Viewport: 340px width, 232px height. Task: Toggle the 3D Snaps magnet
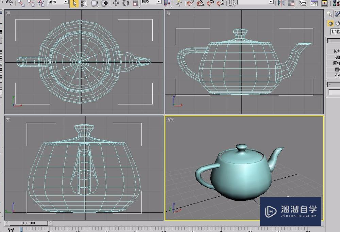coord(190,3)
